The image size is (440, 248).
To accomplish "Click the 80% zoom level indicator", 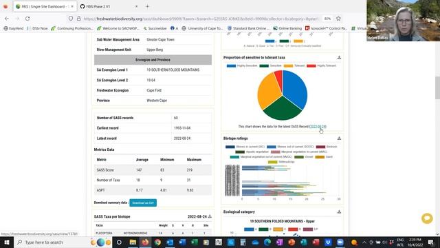I will [327, 19].
